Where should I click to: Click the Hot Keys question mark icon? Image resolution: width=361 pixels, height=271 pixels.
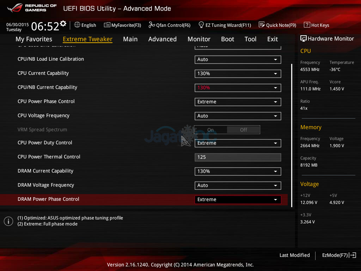(x=307, y=25)
